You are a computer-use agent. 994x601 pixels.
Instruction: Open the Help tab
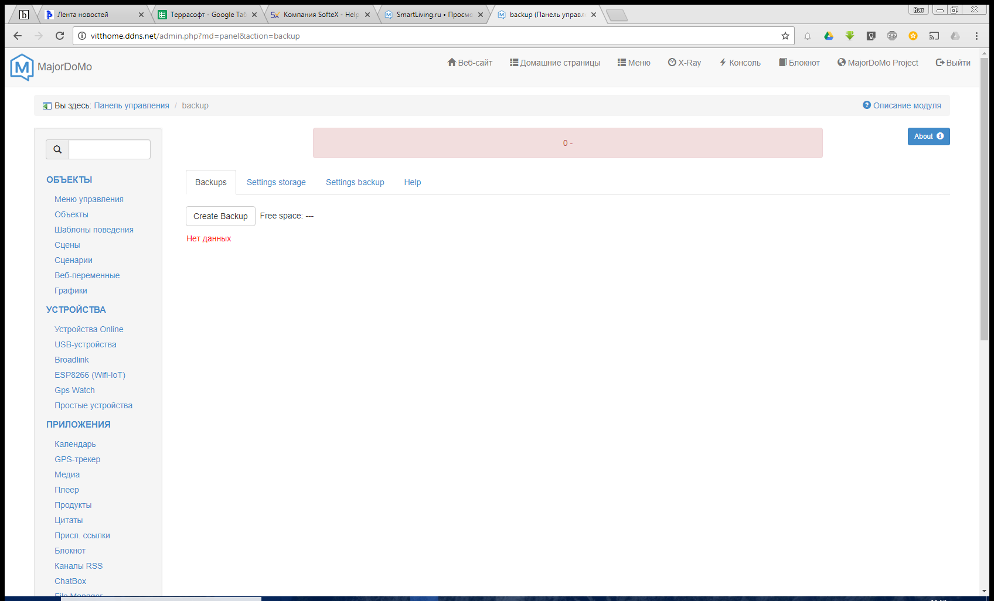coord(413,182)
